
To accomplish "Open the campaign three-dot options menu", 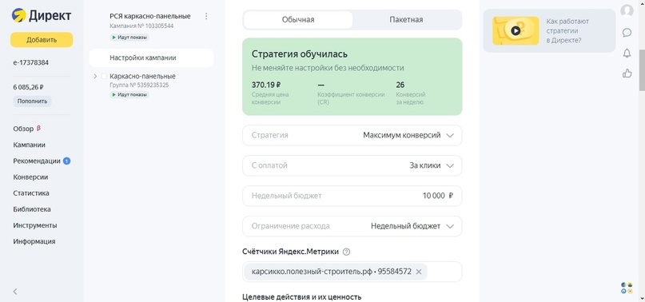I will coord(206,16).
